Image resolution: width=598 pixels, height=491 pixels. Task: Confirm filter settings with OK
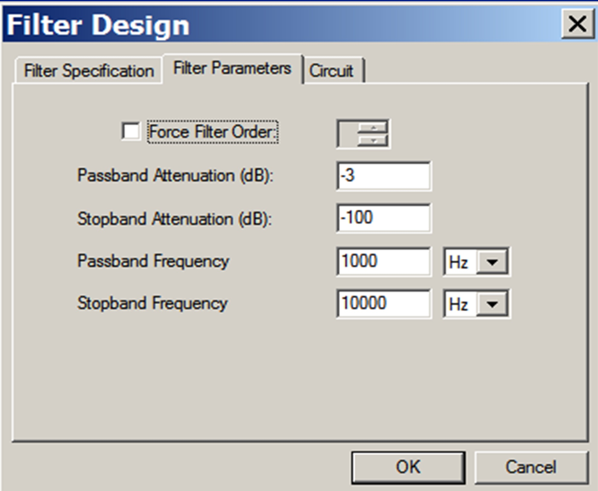coord(408,467)
